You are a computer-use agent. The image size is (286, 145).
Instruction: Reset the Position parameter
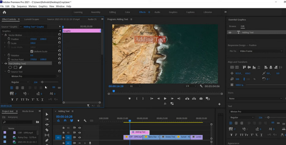(59, 38)
